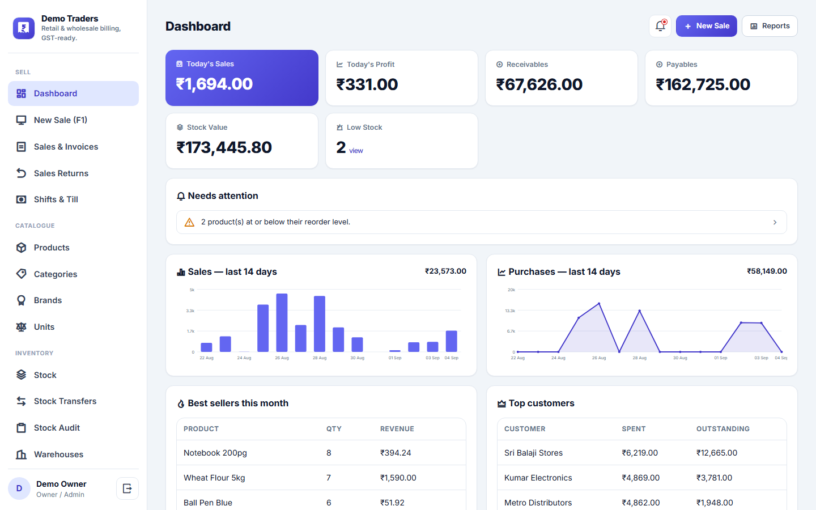
Task: Click the 2 product(s) reorder alert row
Action: (482, 222)
